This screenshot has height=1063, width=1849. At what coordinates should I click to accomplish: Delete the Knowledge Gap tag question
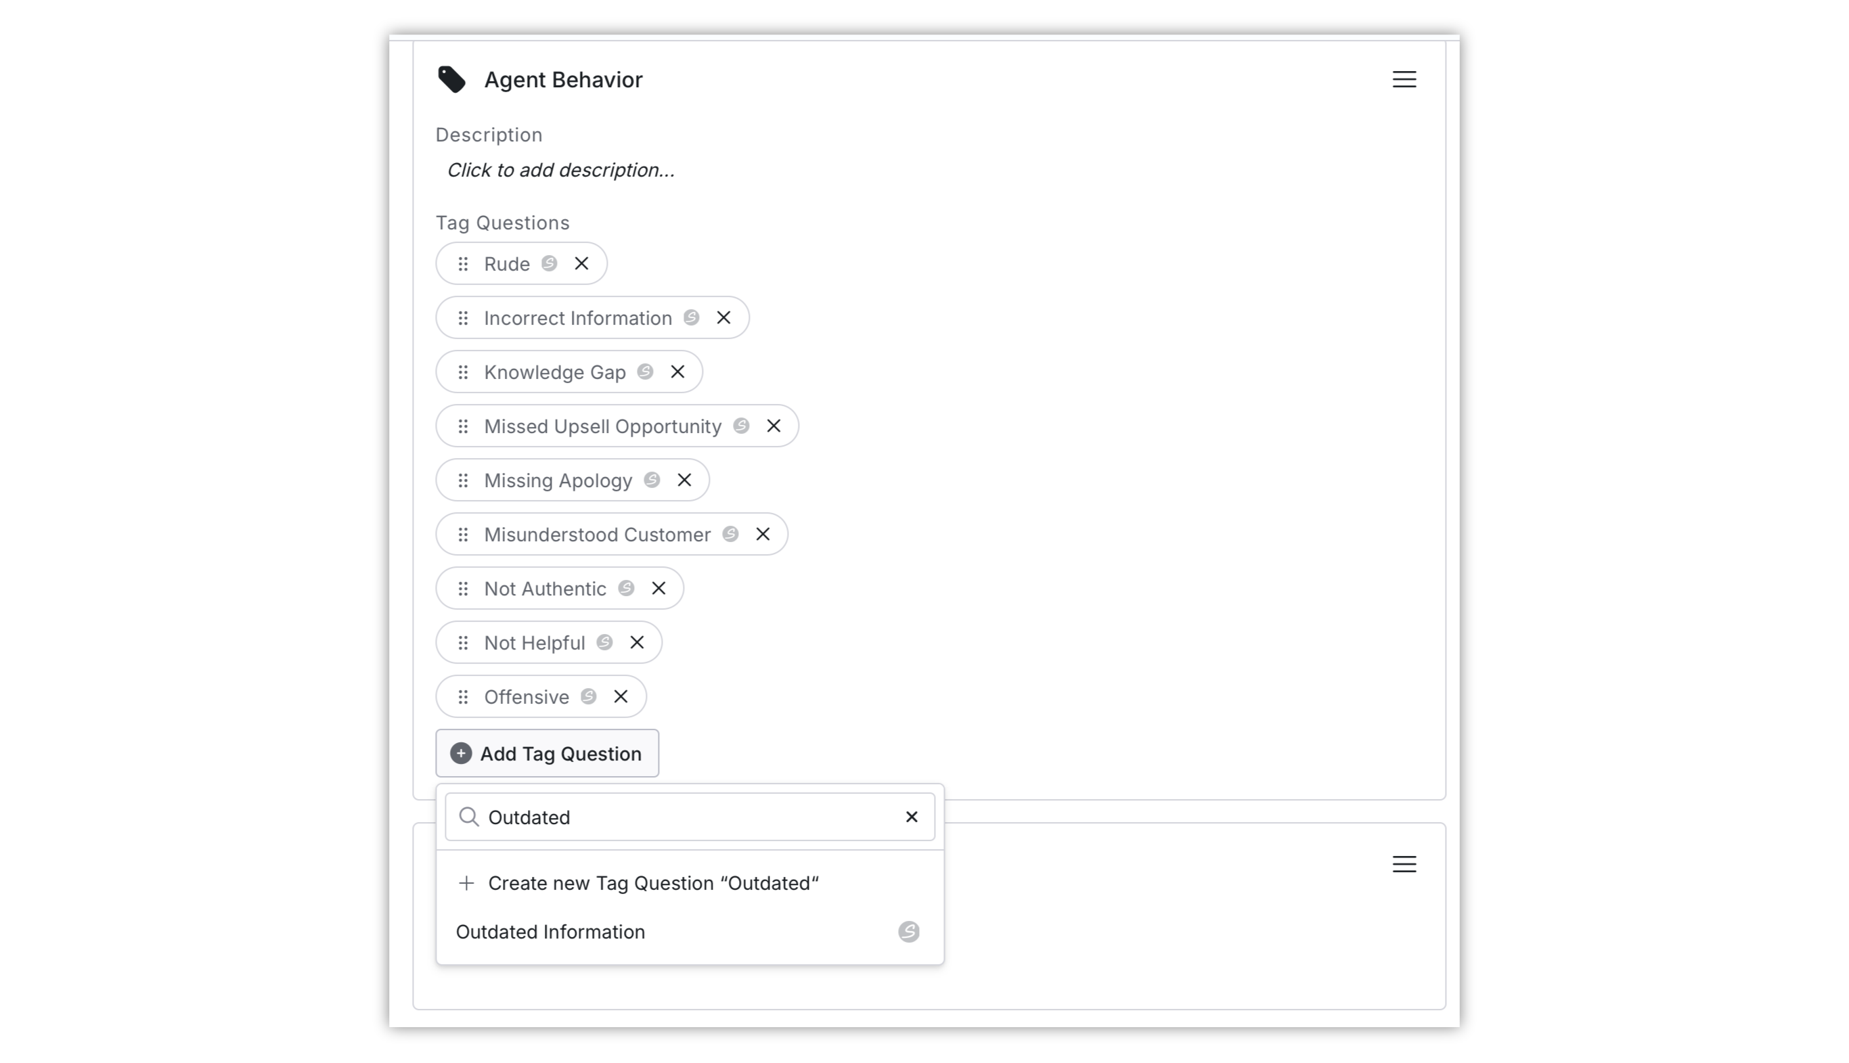click(677, 371)
